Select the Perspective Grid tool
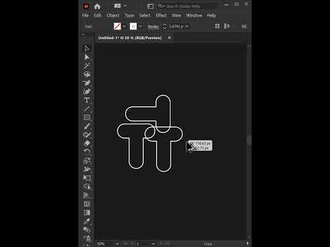Viewport: 330px width, 247px height. (x=87, y=196)
